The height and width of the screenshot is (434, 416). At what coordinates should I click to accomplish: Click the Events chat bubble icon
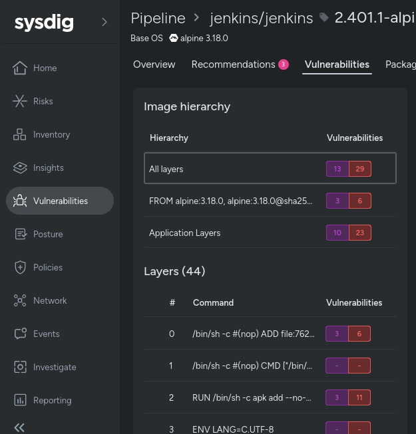point(20,334)
